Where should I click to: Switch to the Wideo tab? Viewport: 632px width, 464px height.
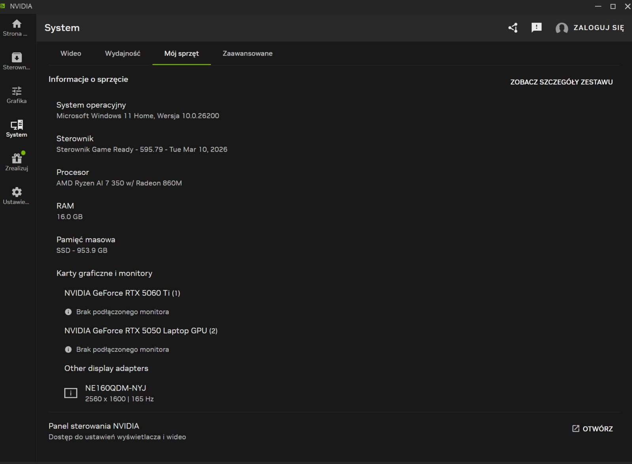pos(71,53)
